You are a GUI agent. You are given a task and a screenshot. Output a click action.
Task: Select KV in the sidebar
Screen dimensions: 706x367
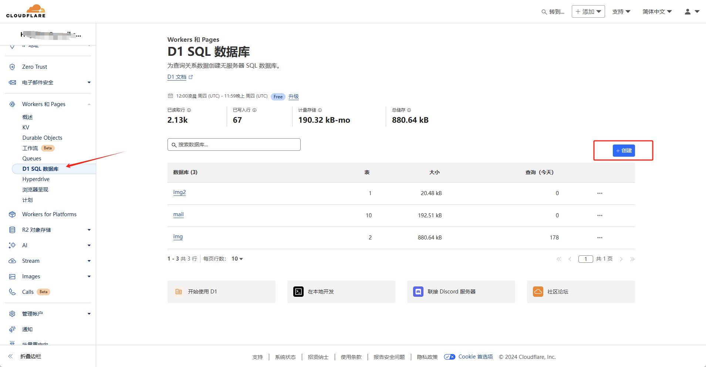pyautogui.click(x=26, y=128)
